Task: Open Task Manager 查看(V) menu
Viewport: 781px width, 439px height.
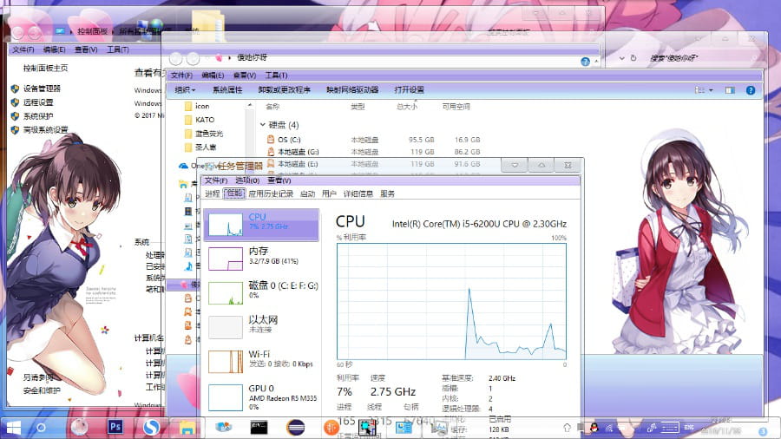Action: tap(279, 180)
